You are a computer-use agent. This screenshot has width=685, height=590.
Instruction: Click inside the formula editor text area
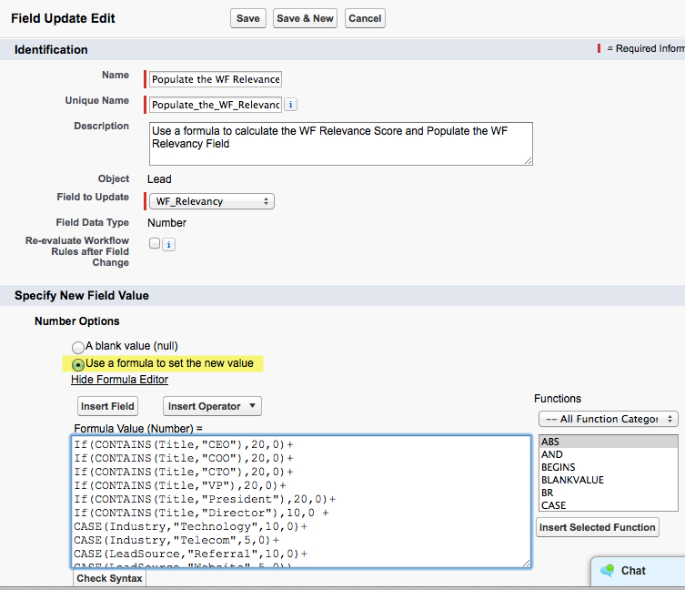(301, 502)
